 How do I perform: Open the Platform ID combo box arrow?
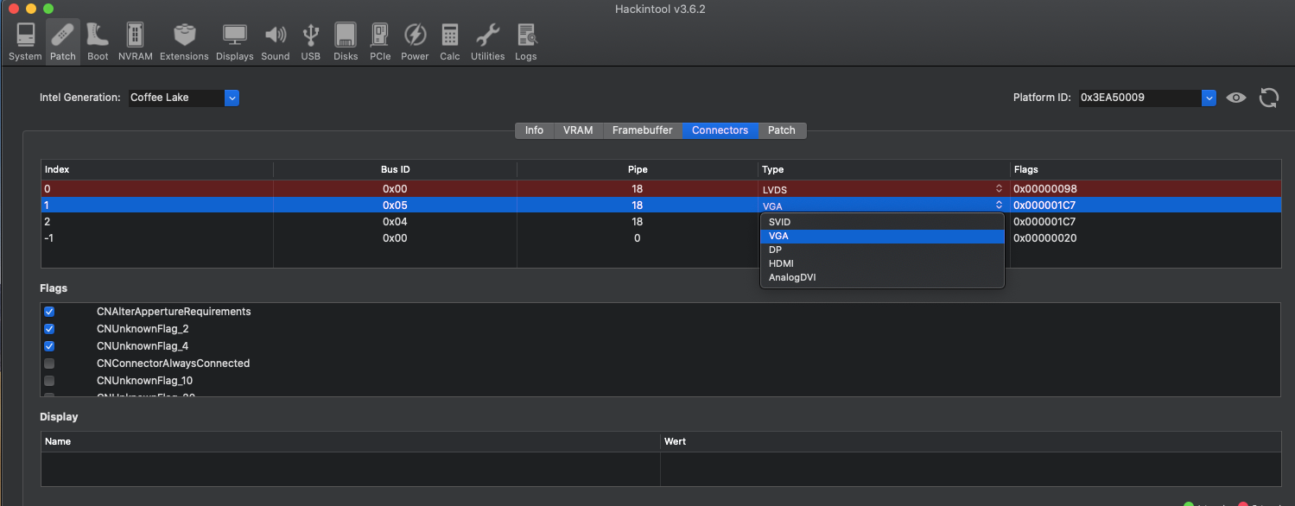pyautogui.click(x=1209, y=98)
